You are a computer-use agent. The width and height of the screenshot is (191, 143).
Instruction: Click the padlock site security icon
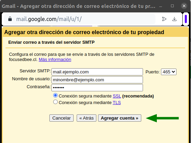[10, 19]
